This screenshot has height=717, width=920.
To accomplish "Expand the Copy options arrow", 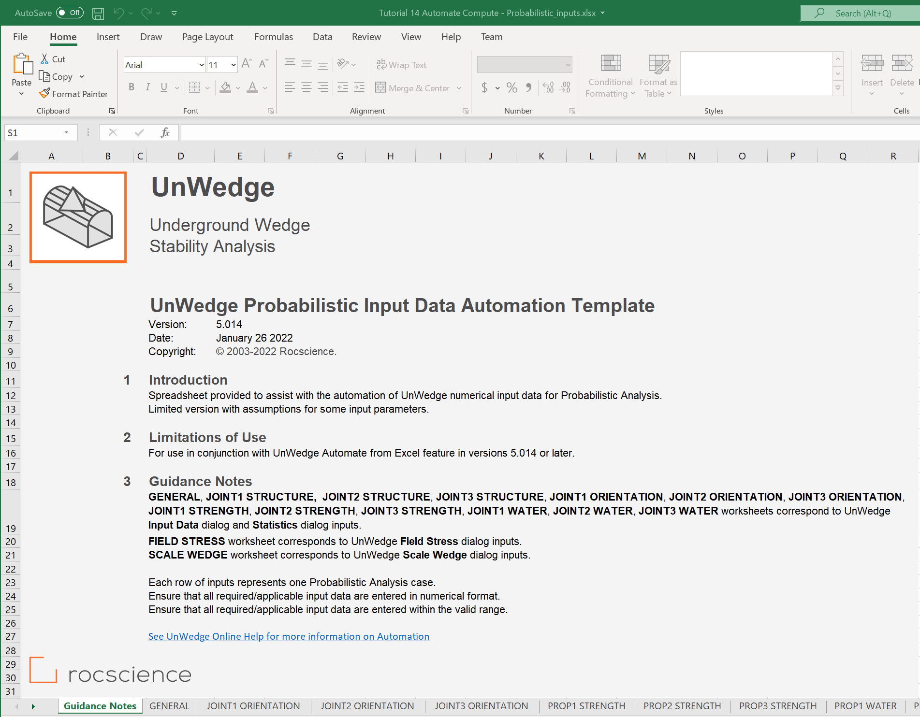I will [x=82, y=77].
